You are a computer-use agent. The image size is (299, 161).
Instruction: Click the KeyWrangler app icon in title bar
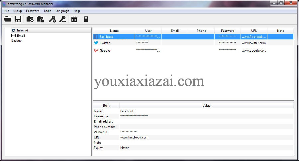point(4,4)
